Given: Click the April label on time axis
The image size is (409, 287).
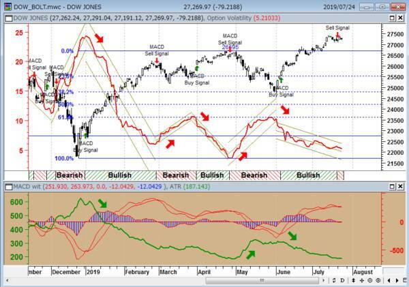Looking at the screenshot, I should (204, 272).
